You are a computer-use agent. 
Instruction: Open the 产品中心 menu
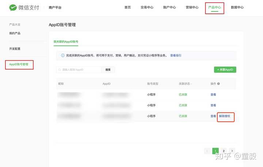coord(214,7)
